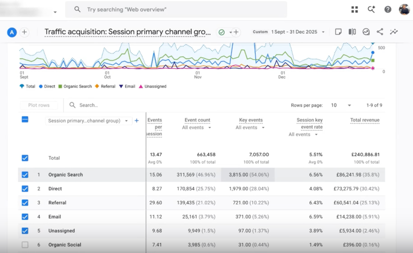Add a filter using plus beside status icon
Viewport: 413px width, 253px height.
[236, 32]
